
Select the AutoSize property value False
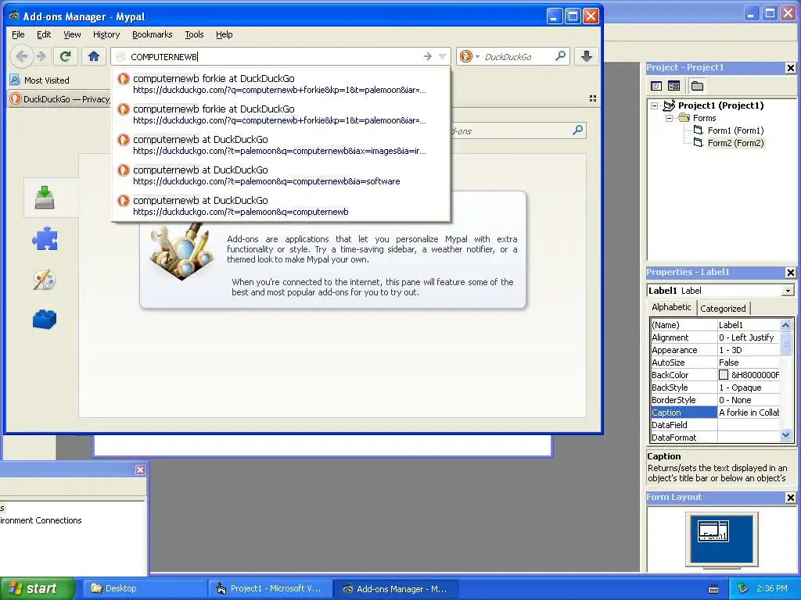749,362
